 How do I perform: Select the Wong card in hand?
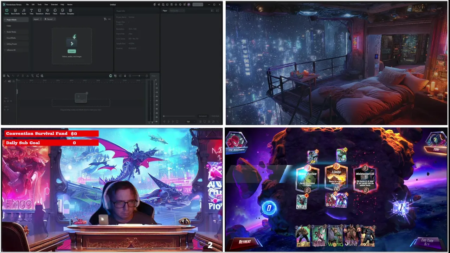click(x=335, y=236)
